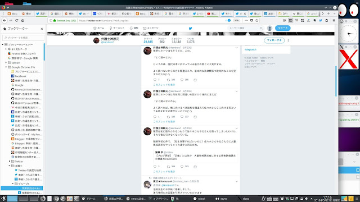Viewport: 360px width, 202px height.
Task: Like the second tweet with 137 likes
Action: 182,117
